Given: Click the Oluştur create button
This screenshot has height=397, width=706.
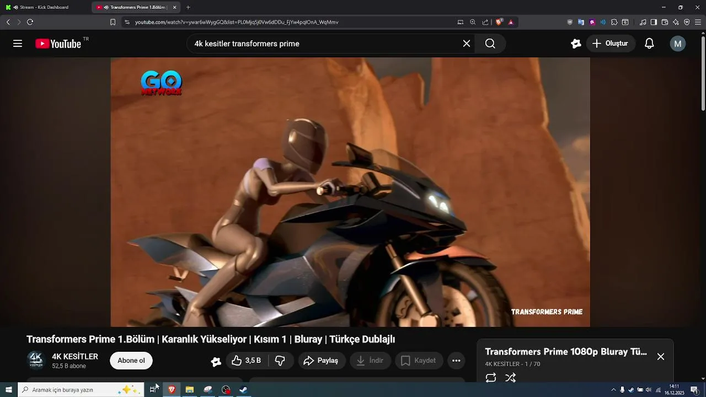Looking at the screenshot, I should (x=611, y=44).
